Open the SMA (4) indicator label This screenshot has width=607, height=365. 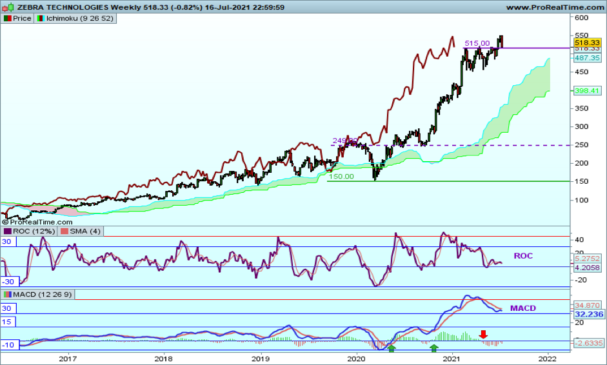(x=85, y=231)
